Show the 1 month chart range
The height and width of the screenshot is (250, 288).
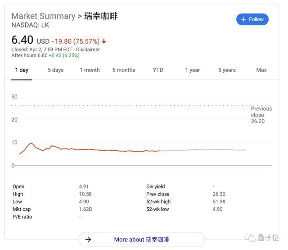[90, 70]
